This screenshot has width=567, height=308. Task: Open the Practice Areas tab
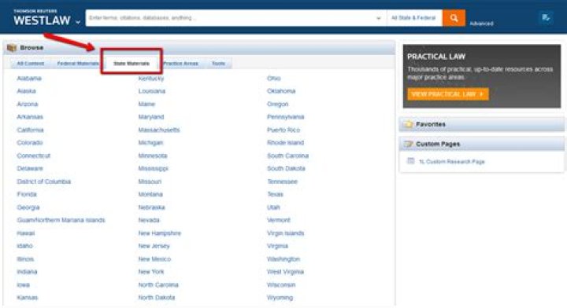180,64
